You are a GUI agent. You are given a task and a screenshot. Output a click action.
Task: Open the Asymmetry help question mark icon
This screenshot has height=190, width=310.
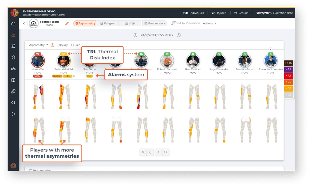coord(52,45)
